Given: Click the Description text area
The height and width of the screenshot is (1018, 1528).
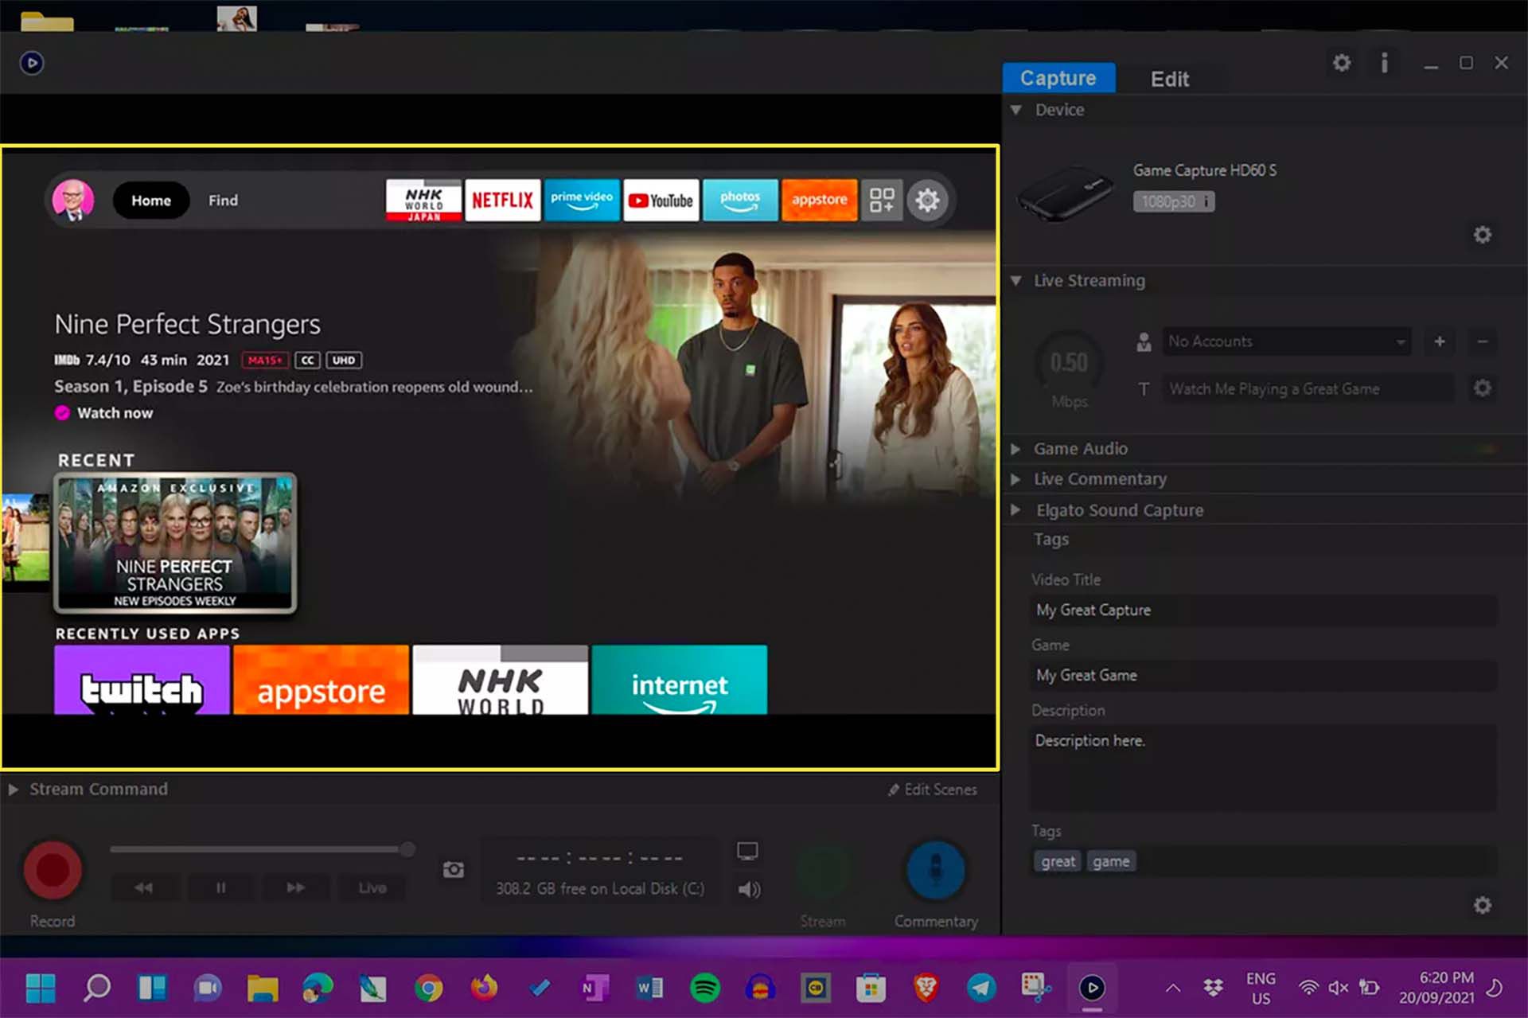Looking at the screenshot, I should (x=1264, y=767).
